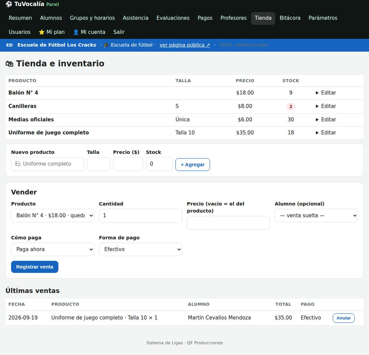Click Anular on the 2026-09-19 sale
The image size is (369, 355).
click(343, 318)
